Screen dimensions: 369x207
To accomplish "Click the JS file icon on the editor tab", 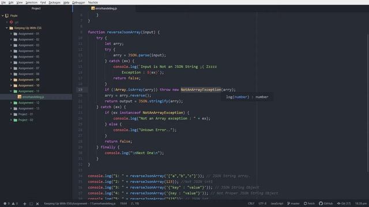I will pos(93,9).
